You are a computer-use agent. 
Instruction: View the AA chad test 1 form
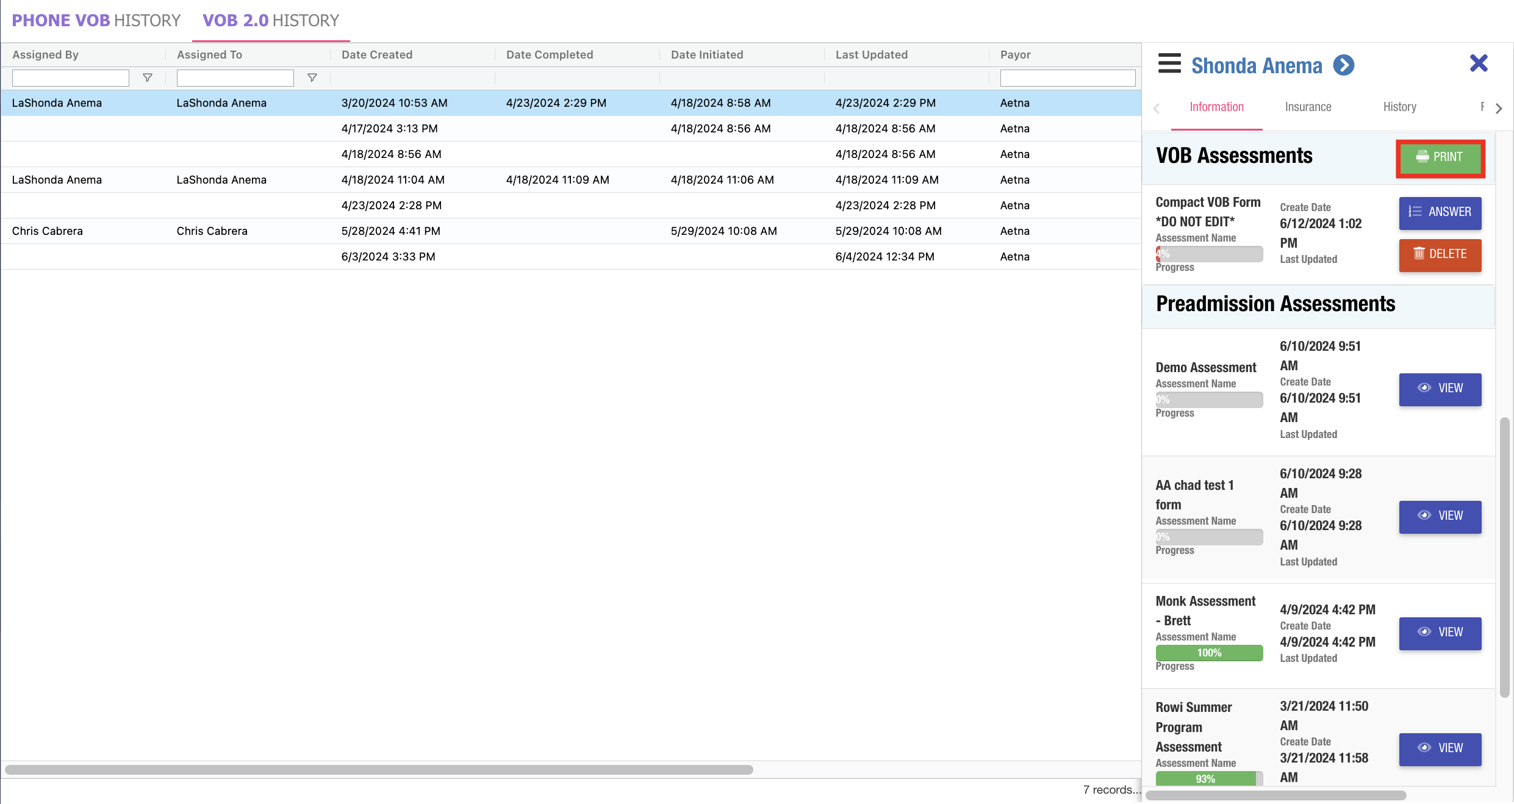[x=1440, y=516]
